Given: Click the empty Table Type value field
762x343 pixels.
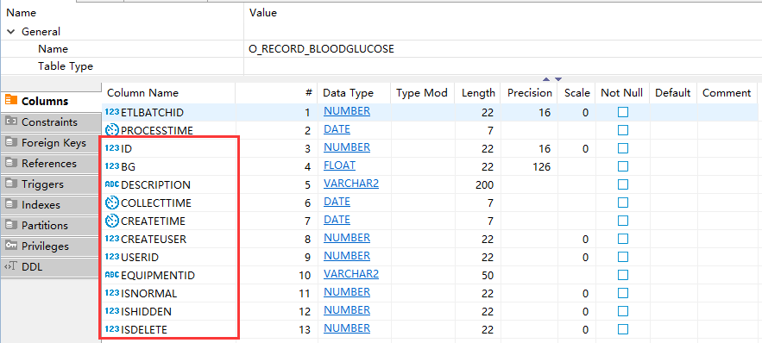Looking at the screenshot, I should click(x=502, y=66).
